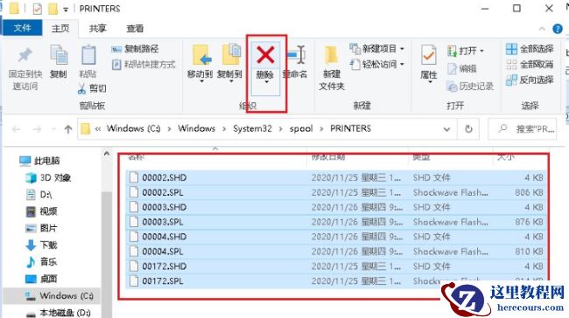Select the file 00003.SHD
The width and height of the screenshot is (569, 318).
point(335,207)
